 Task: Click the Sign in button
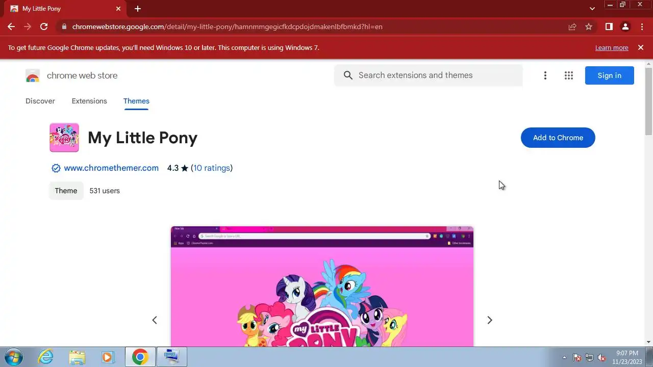pyautogui.click(x=610, y=75)
